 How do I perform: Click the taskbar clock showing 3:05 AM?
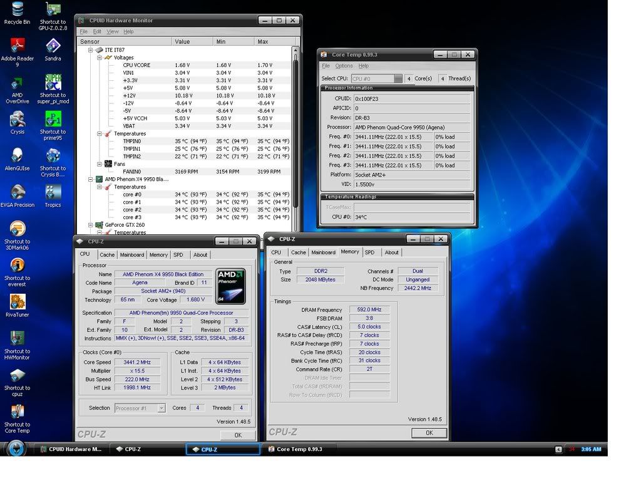591,450
